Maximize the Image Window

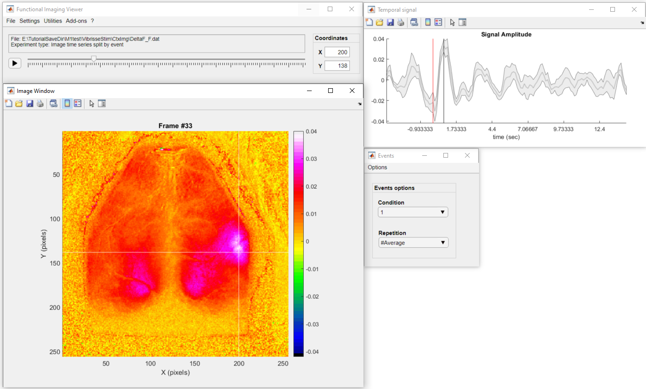(x=331, y=91)
